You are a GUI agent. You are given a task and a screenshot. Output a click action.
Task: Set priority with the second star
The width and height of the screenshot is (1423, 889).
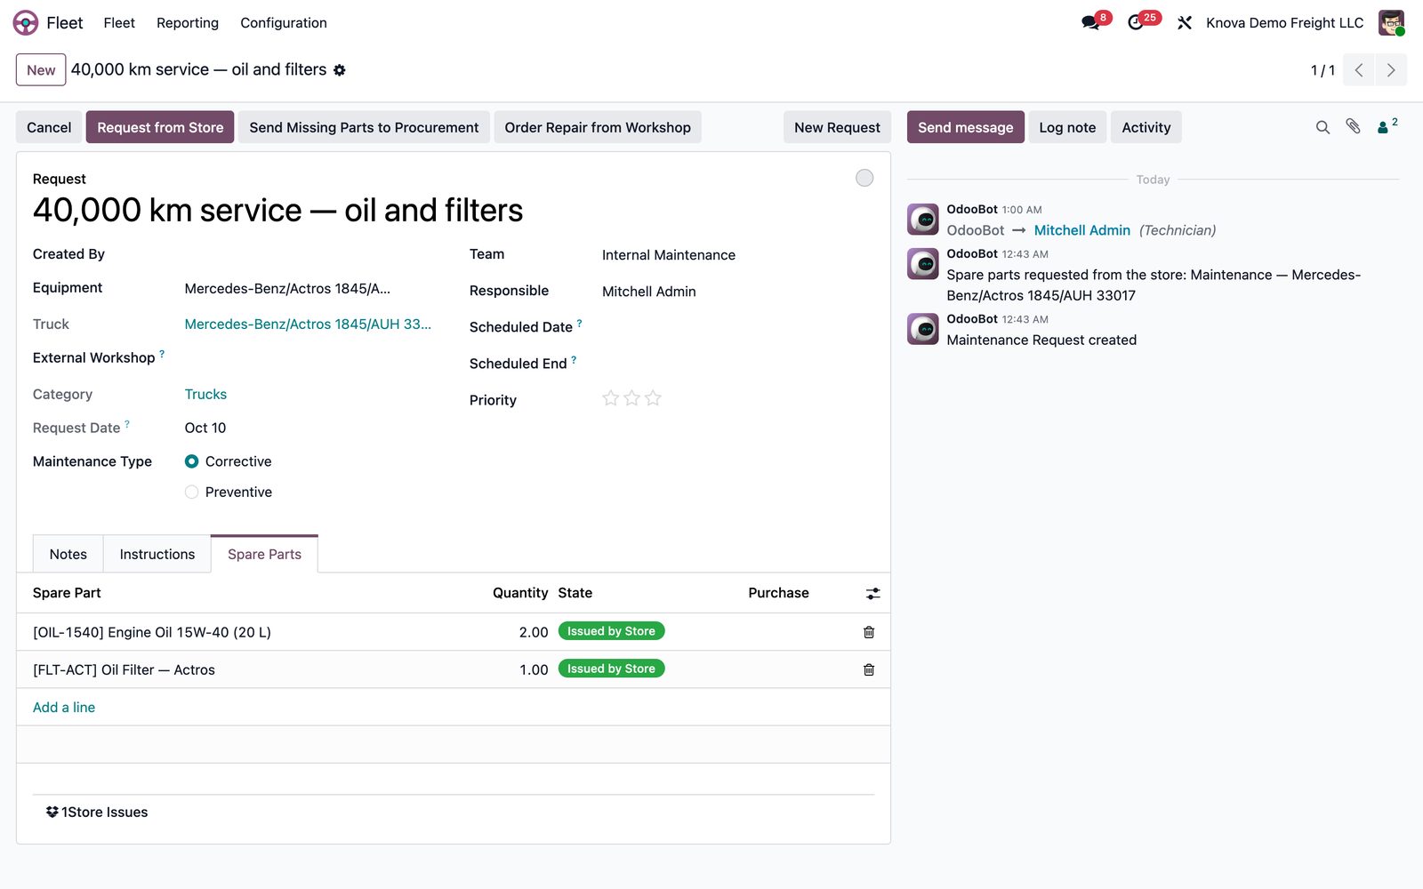pos(631,398)
